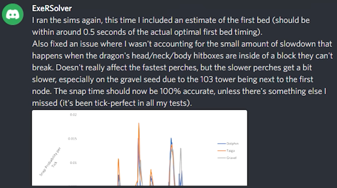Click the Taiga legend label
The image size is (337, 188).
[x=231, y=151]
